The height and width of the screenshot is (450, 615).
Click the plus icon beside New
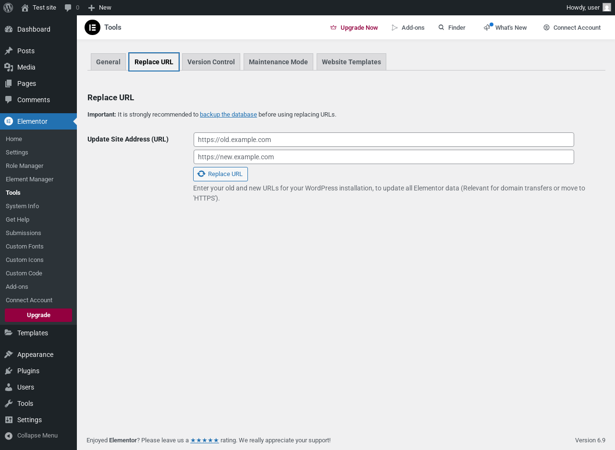91,8
